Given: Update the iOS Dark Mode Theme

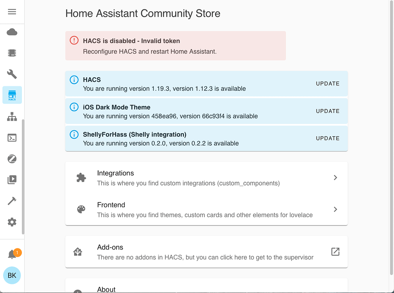Looking at the screenshot, I should tap(328, 111).
